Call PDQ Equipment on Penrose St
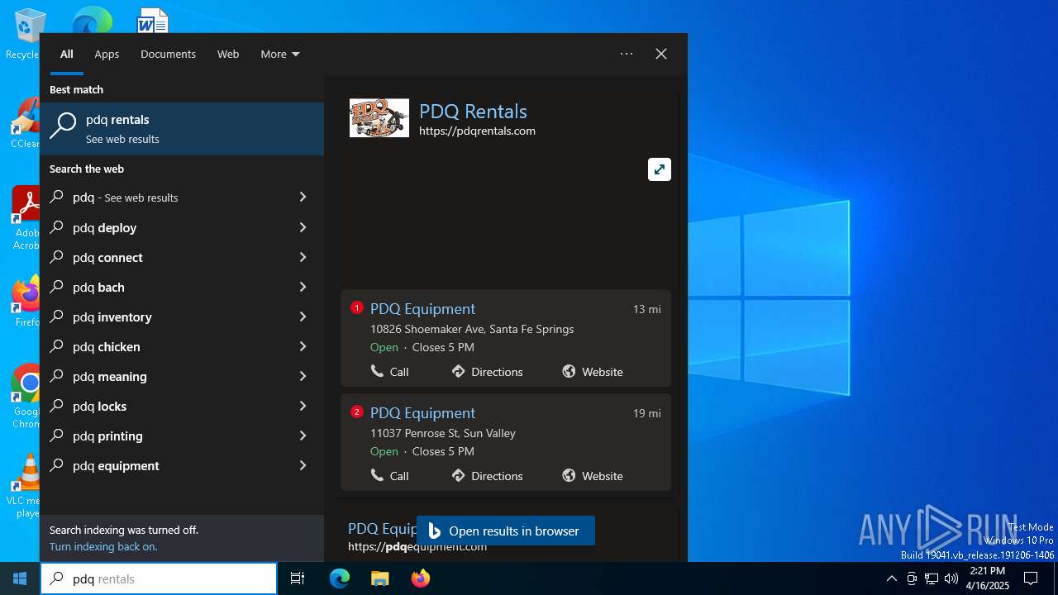 (x=390, y=476)
